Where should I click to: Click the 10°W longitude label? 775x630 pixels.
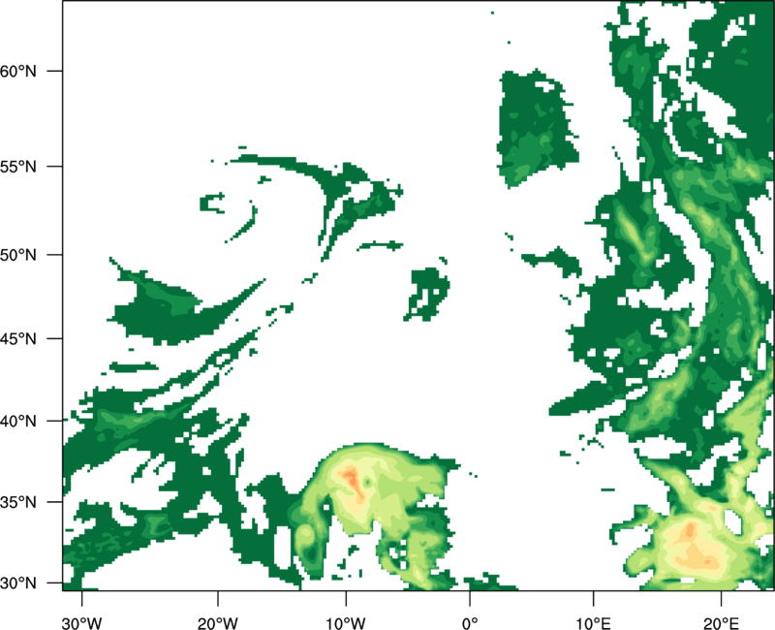(345, 623)
